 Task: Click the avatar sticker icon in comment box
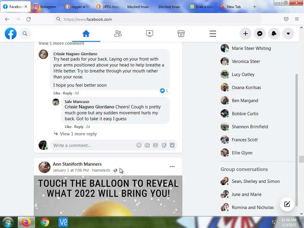(x=172, y=145)
